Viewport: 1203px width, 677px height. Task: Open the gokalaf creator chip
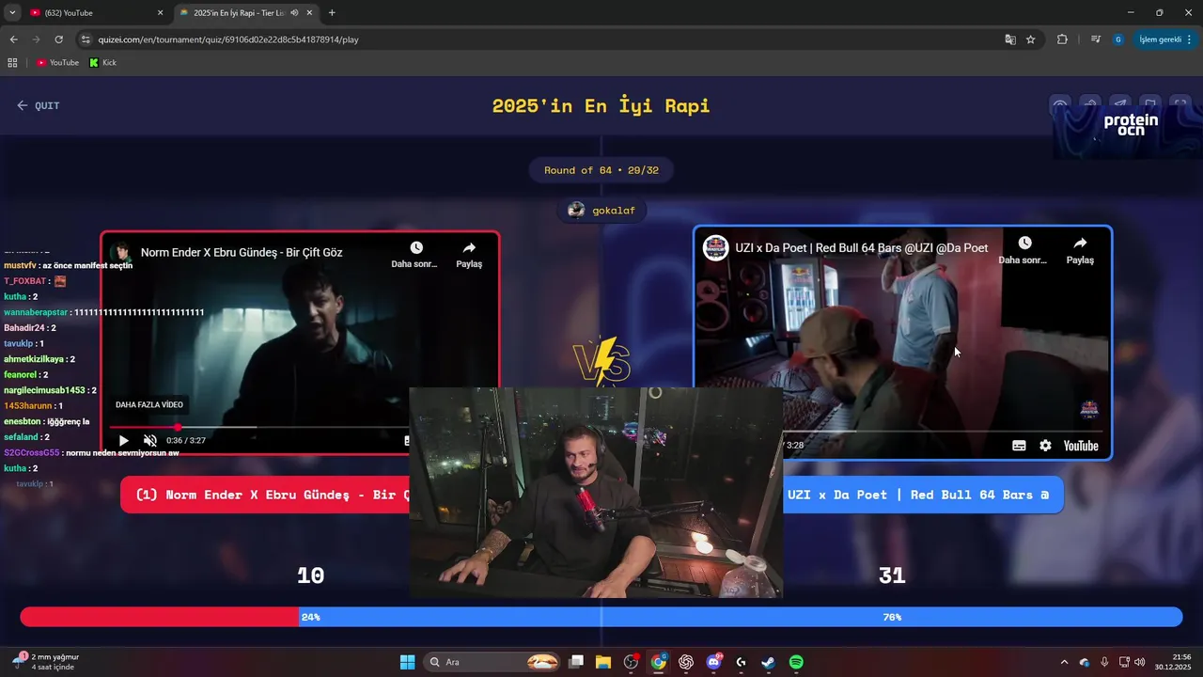[x=602, y=210]
